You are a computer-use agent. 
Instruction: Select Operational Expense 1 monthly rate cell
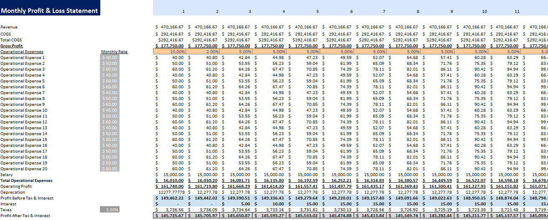110,57
